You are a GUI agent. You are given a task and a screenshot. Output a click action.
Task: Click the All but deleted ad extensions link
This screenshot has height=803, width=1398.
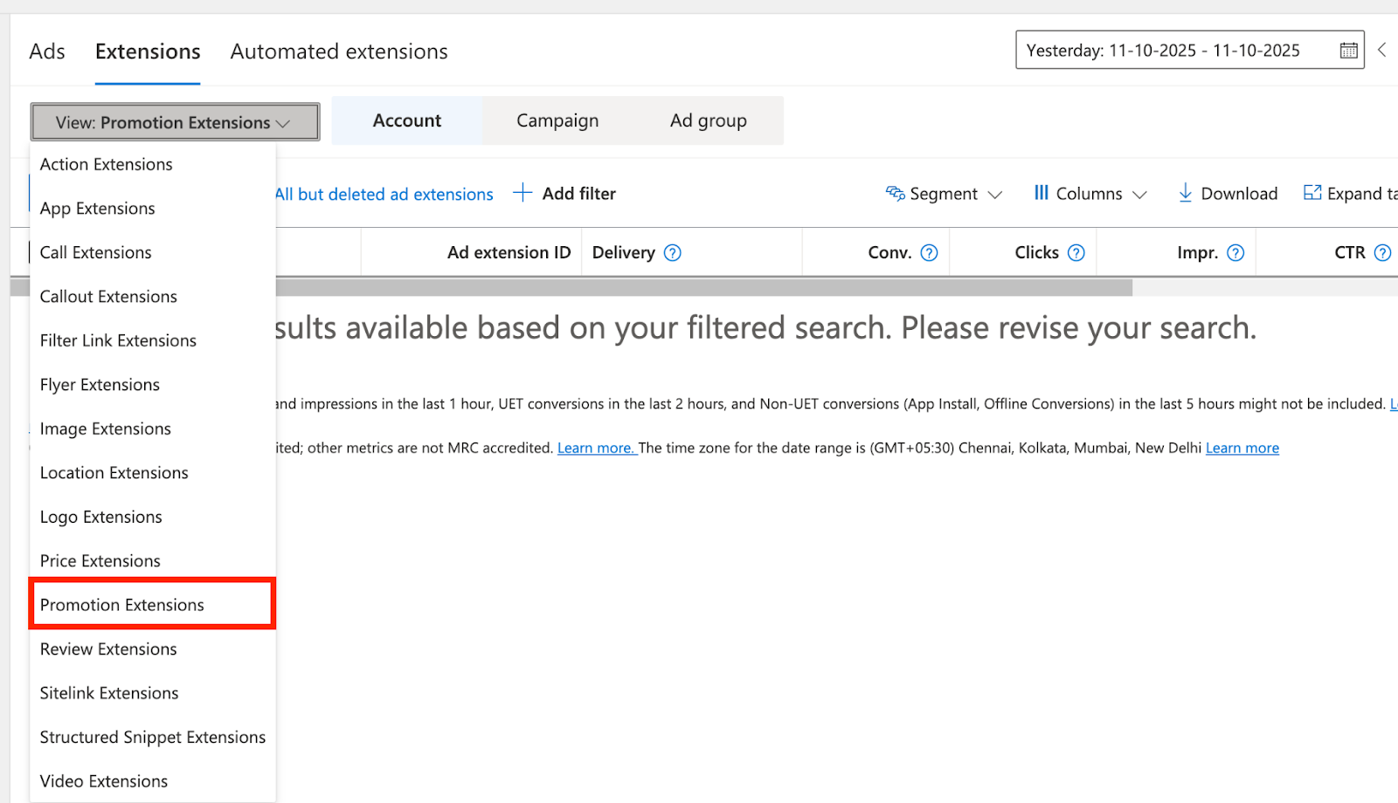pos(384,195)
